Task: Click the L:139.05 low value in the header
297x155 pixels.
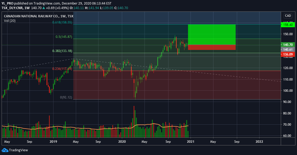Action: tap(107, 8)
